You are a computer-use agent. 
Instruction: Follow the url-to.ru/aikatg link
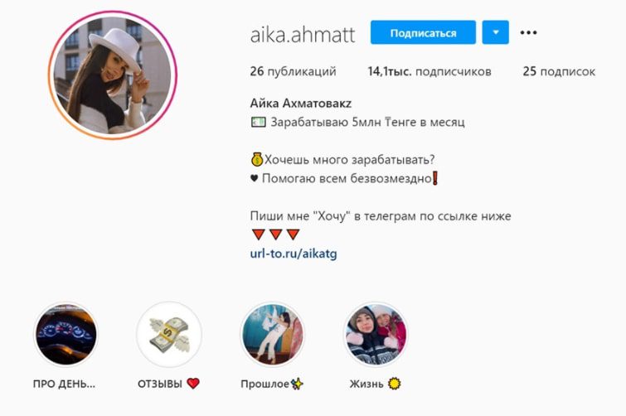coord(294,254)
